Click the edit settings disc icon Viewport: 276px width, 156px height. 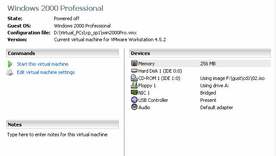(9, 72)
